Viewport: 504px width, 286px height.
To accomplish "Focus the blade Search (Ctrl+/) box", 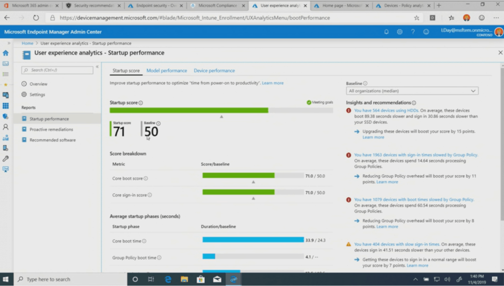I will tap(57, 70).
